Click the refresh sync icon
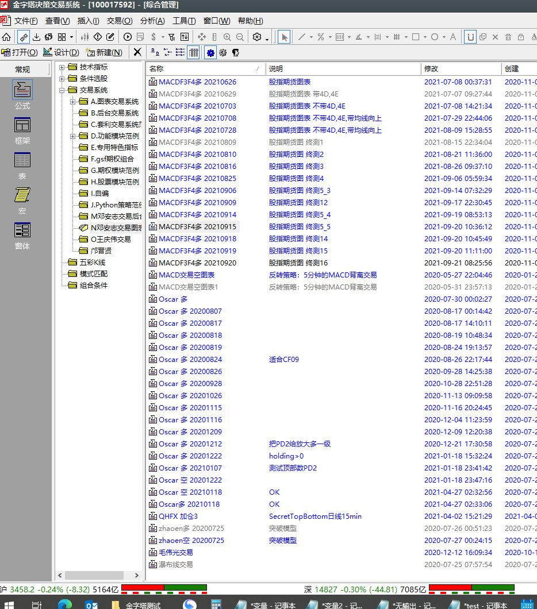The image size is (537, 609). (48, 37)
